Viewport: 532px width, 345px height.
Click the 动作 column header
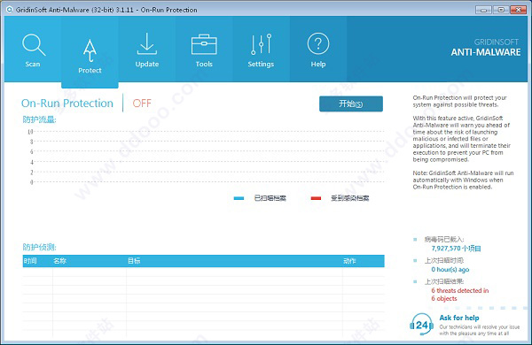(x=350, y=261)
